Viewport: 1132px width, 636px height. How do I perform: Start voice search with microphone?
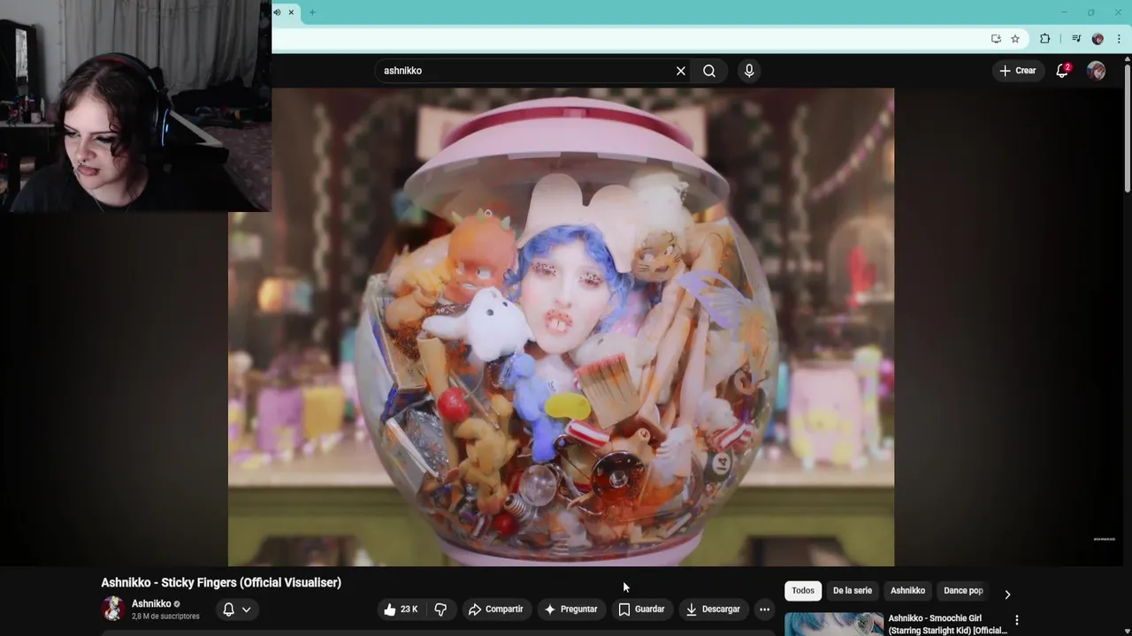[x=749, y=71]
